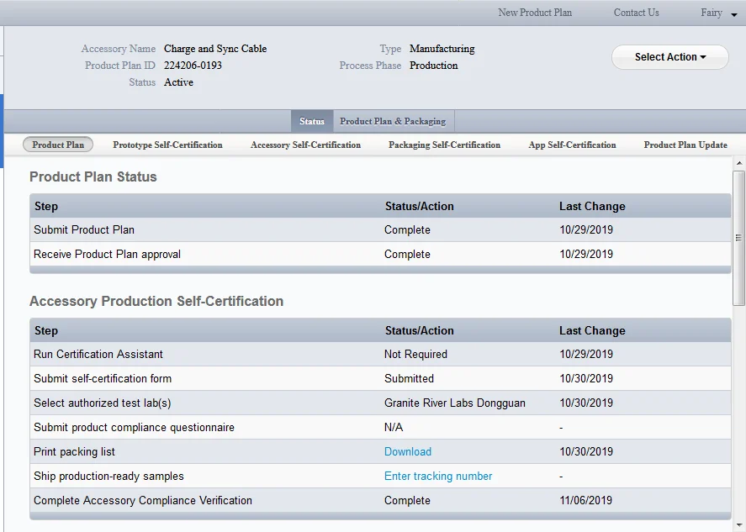Image resolution: width=746 pixels, height=532 pixels.
Task: Click the Active status value
Action: pyautogui.click(x=178, y=82)
